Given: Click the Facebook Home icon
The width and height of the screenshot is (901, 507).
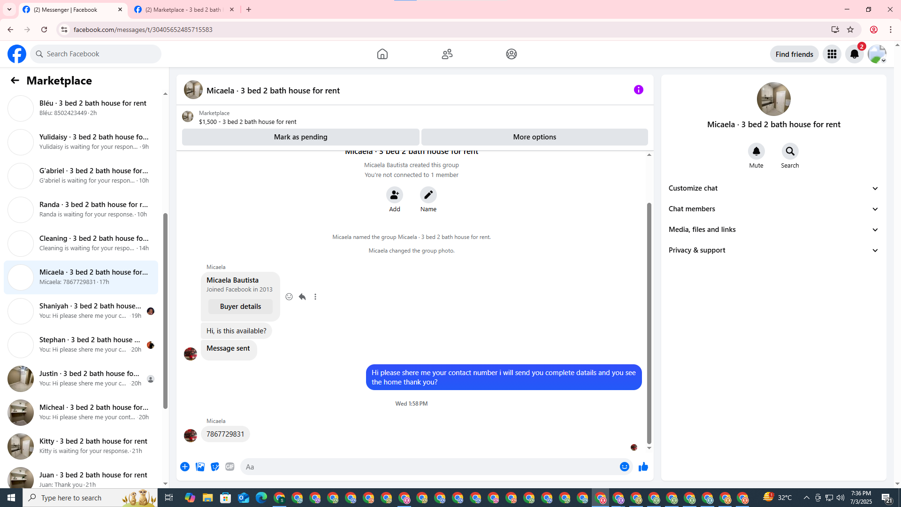Looking at the screenshot, I should pyautogui.click(x=382, y=54).
